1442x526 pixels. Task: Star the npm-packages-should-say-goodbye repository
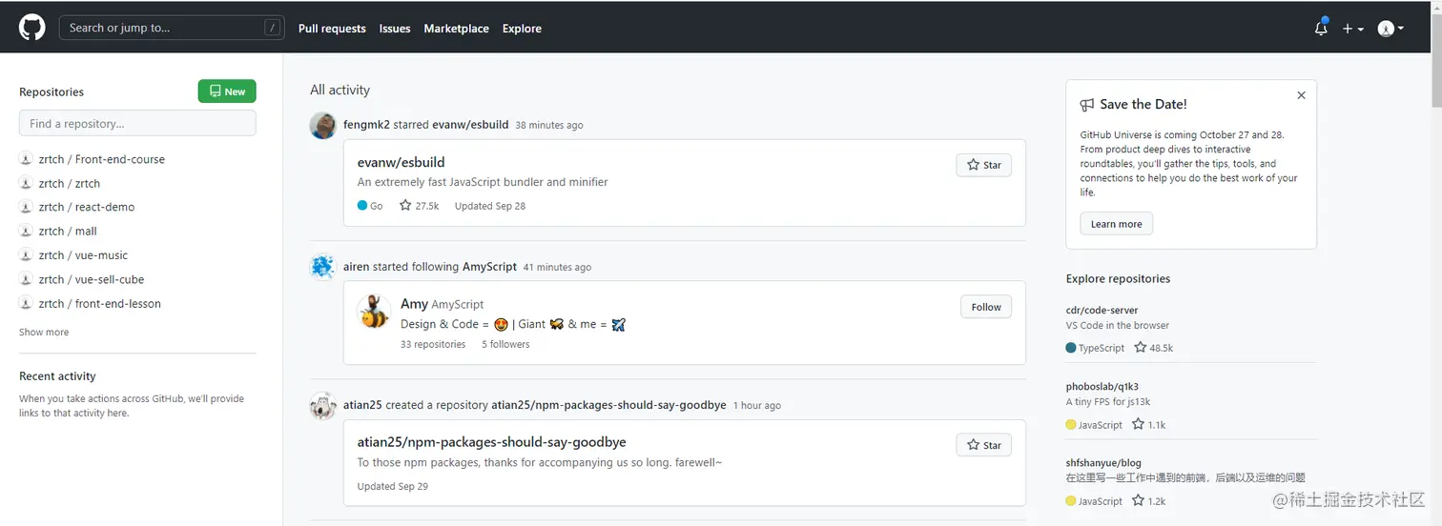[983, 445]
